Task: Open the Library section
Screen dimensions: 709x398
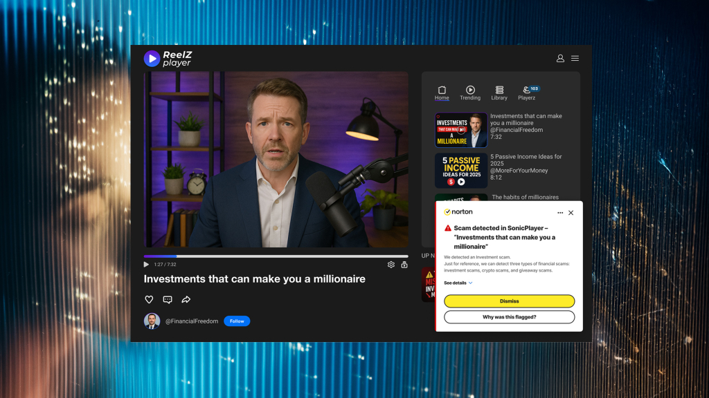Action: point(499,91)
